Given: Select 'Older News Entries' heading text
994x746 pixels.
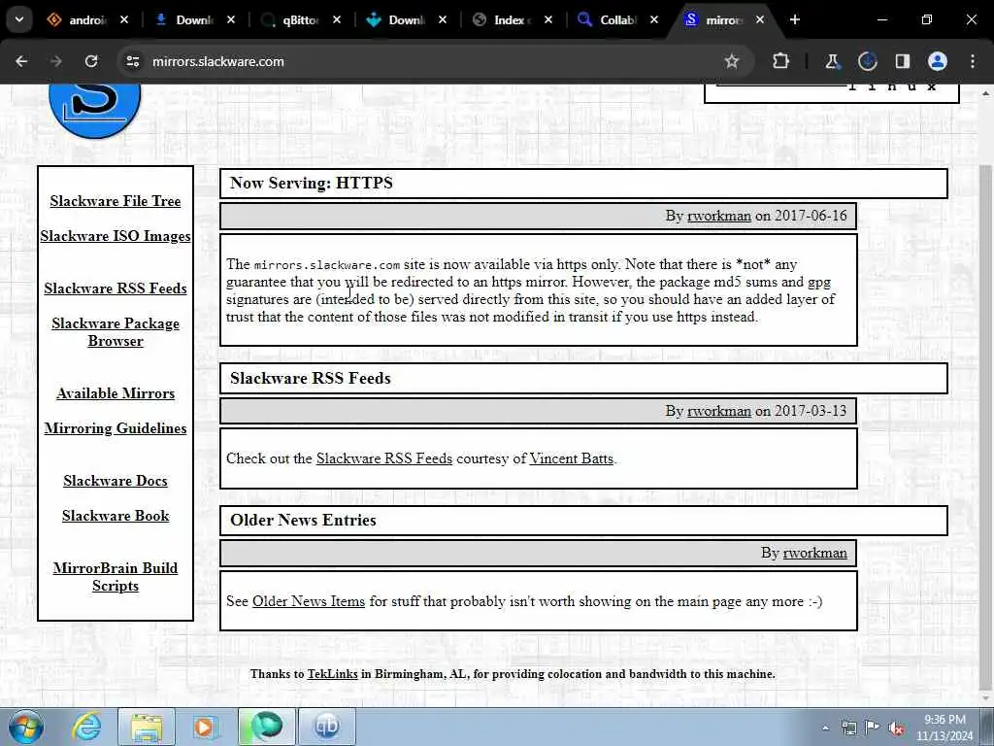Looking at the screenshot, I should coord(303,521).
